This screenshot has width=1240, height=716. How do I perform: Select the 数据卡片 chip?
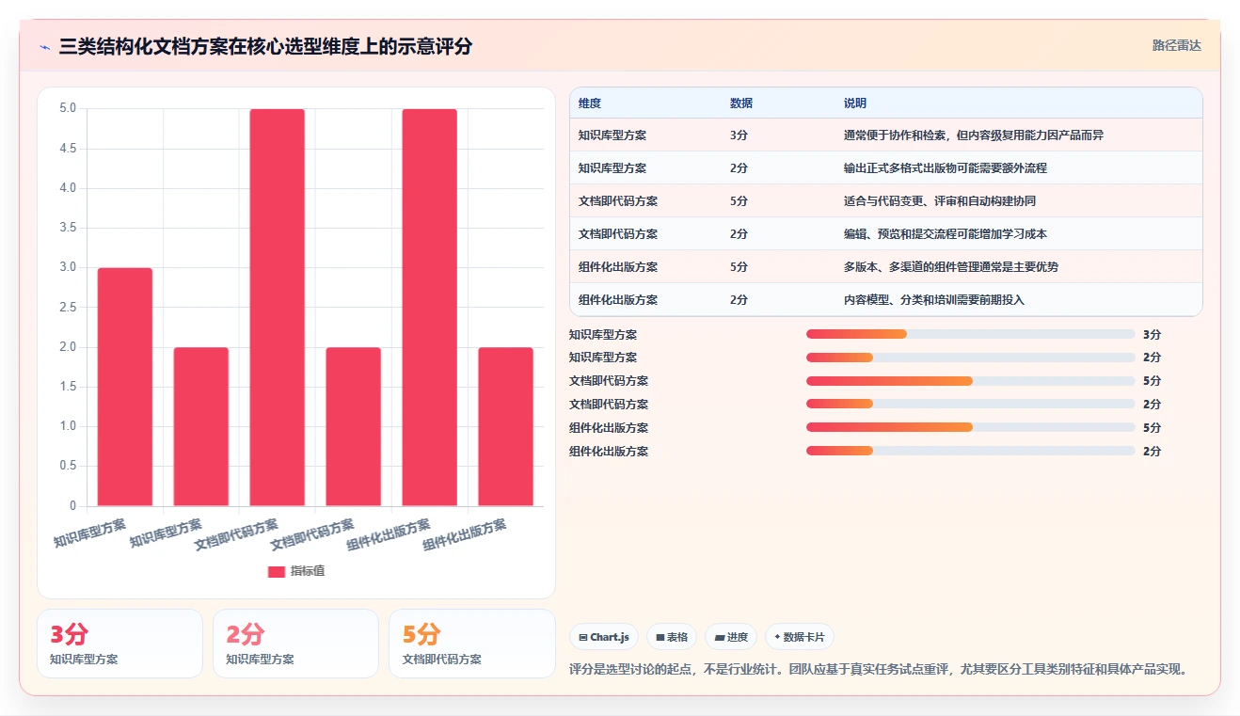(799, 637)
